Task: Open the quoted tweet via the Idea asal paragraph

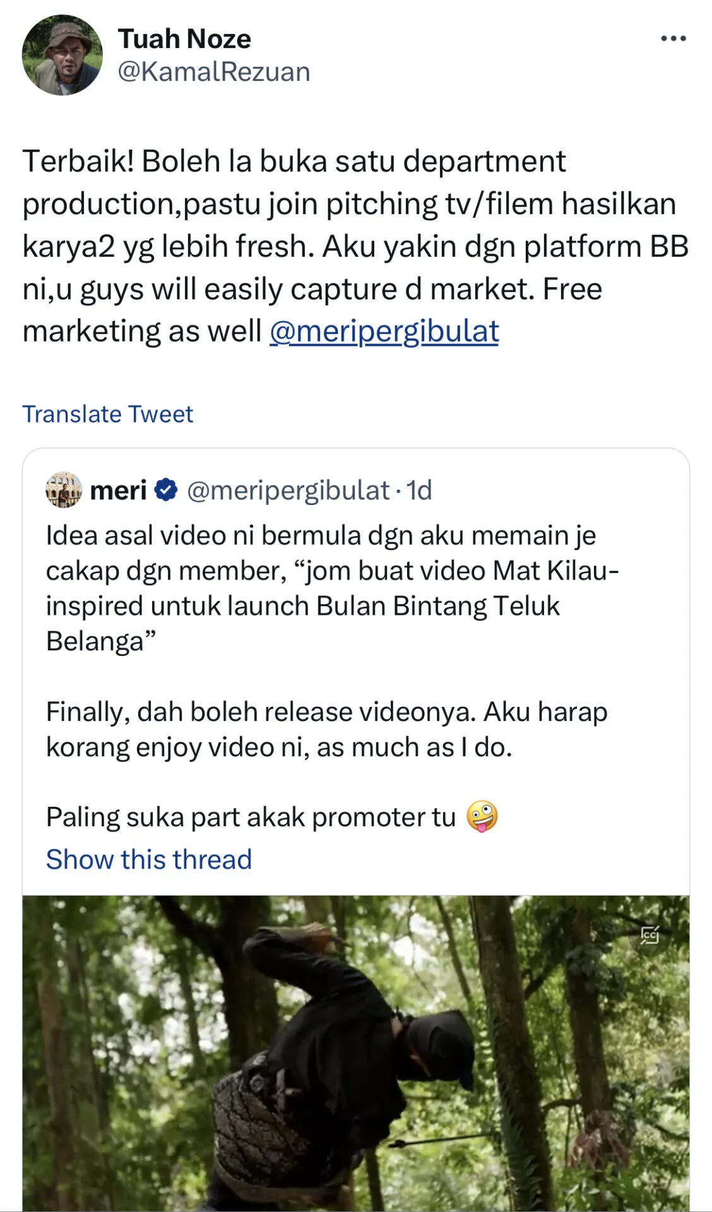Action: pos(331,588)
